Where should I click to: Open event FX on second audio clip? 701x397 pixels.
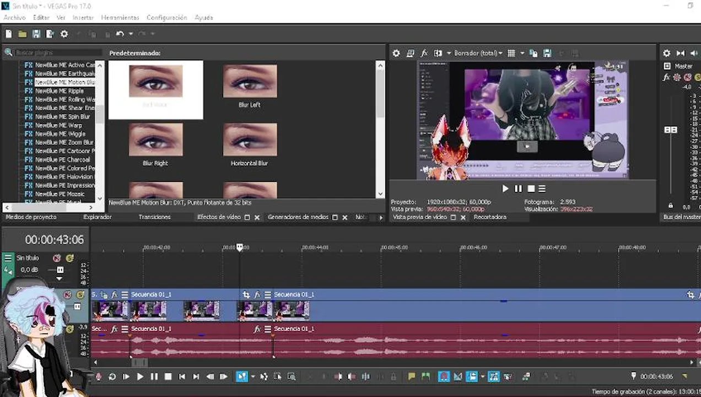(257, 329)
